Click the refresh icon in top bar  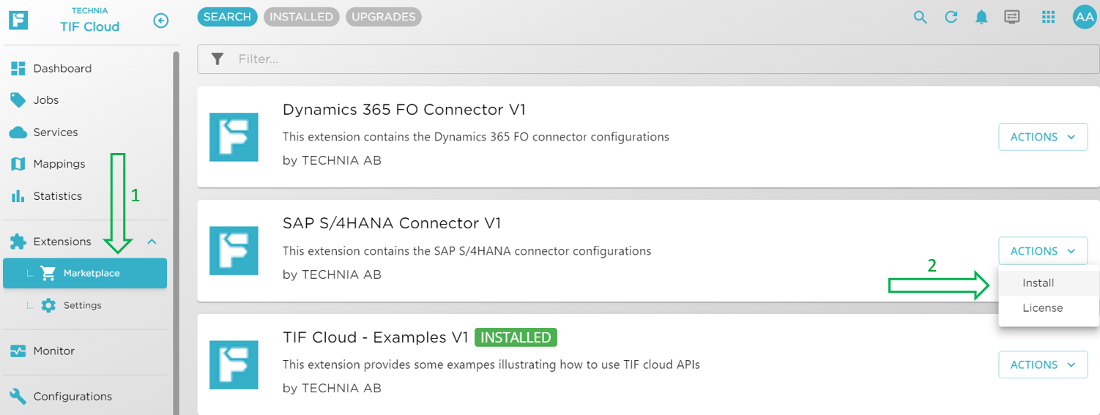[951, 18]
